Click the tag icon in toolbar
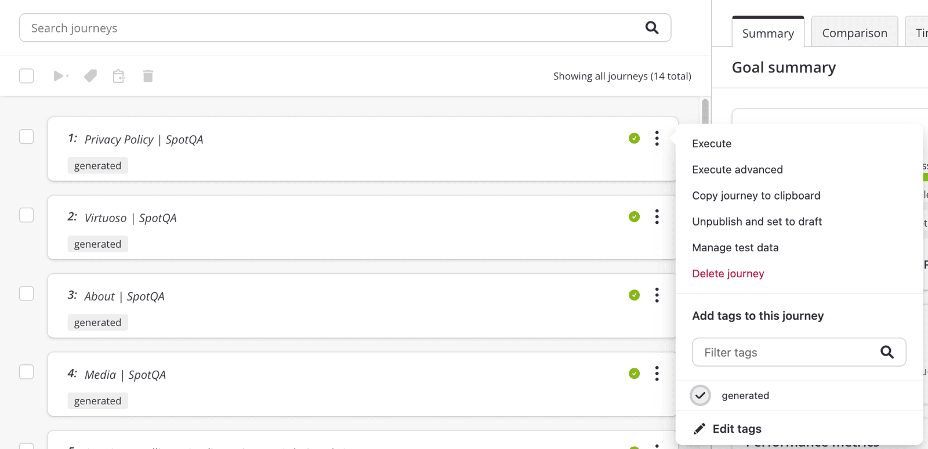Screen dimensions: 928x449 [90, 76]
